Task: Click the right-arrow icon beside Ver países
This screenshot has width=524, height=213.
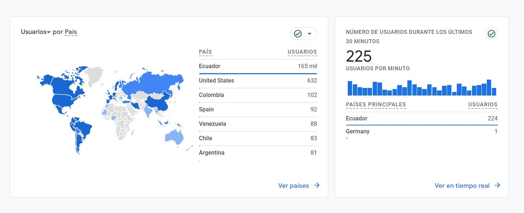Action: pos(317,185)
